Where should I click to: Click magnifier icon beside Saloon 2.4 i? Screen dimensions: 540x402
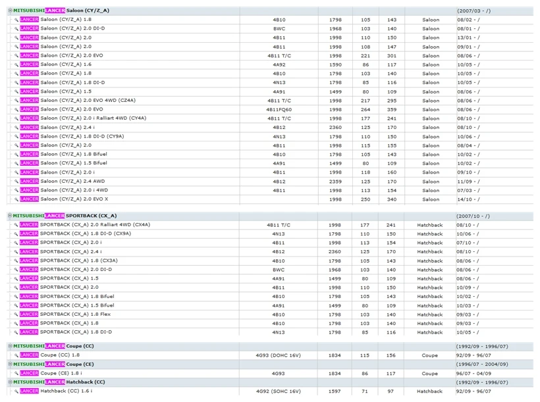coord(16,128)
